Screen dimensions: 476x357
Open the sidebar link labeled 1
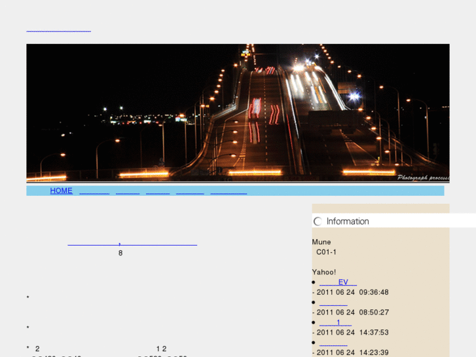click(x=335, y=323)
